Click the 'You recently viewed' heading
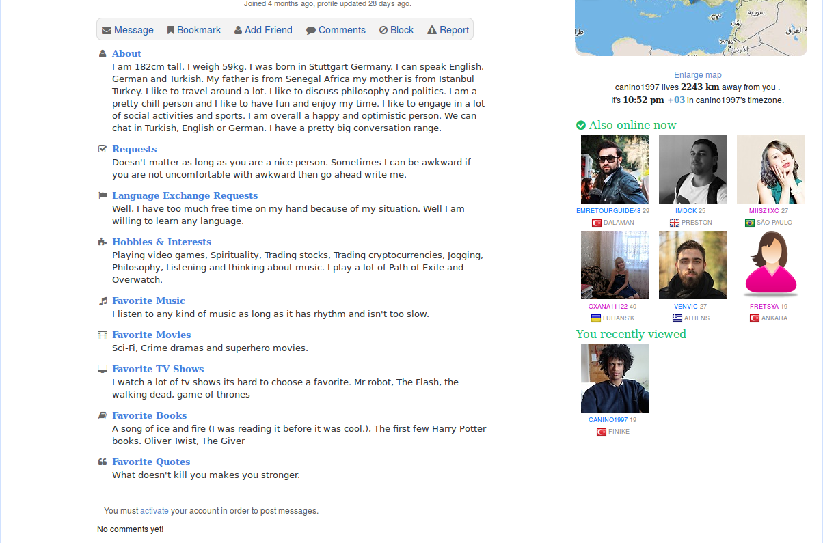The width and height of the screenshot is (823, 543). coord(631,334)
